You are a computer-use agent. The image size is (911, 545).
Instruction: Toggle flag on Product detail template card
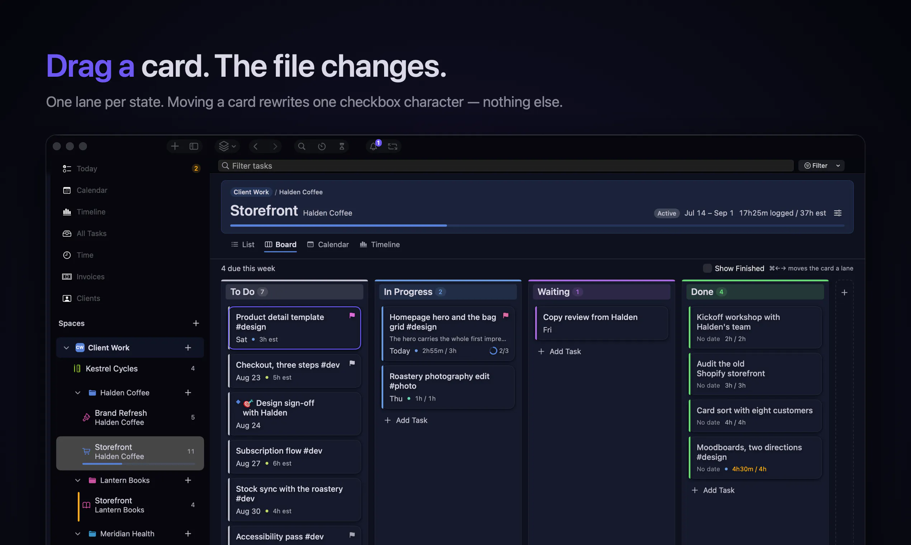pos(352,316)
